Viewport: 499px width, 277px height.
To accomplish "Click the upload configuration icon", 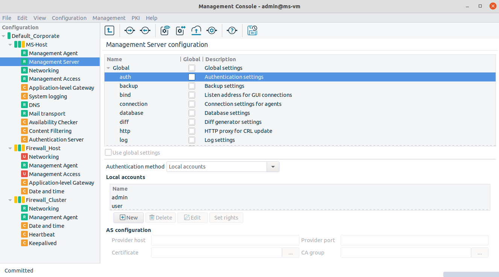I will point(196,30).
